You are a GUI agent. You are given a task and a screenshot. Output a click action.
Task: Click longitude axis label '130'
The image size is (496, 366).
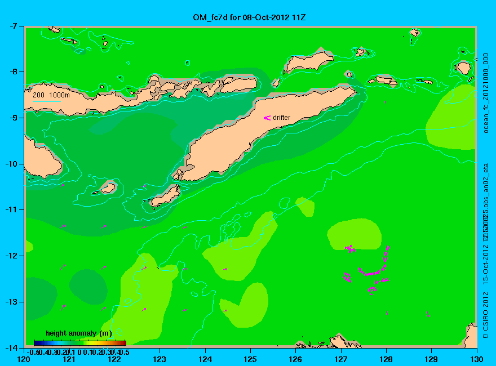[x=477, y=359]
